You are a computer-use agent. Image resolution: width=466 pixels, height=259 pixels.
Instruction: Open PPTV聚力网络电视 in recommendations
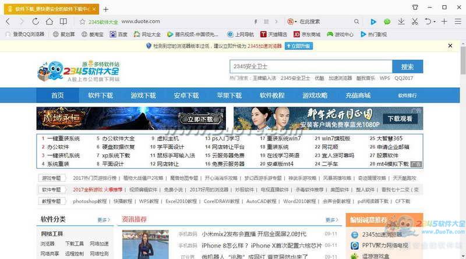385,246
